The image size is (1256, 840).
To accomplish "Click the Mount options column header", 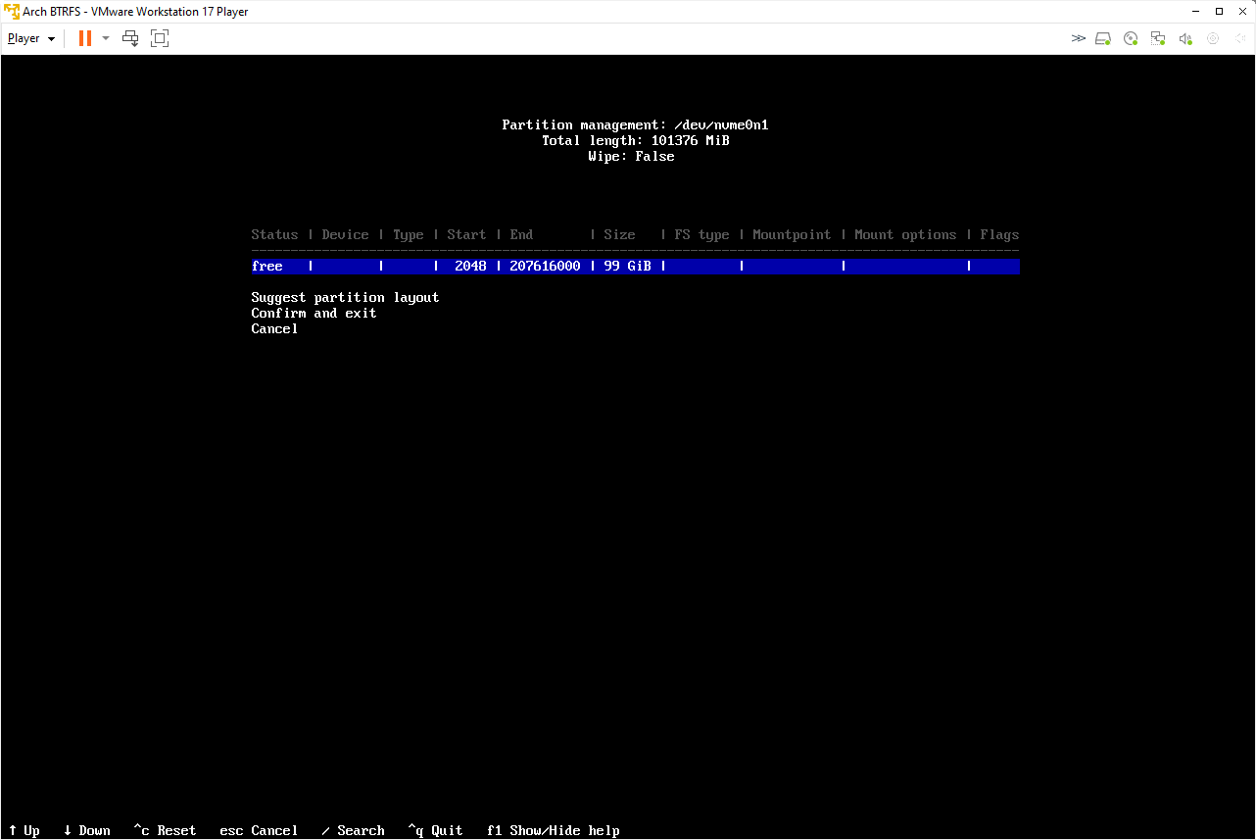I will [x=905, y=234].
